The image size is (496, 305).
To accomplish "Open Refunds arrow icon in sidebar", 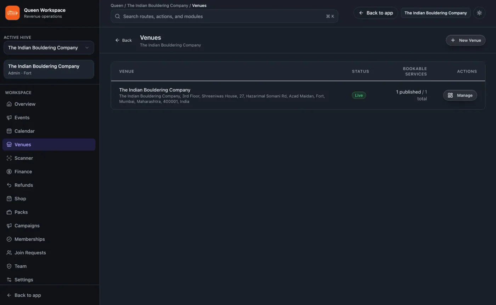I will 9,185.
